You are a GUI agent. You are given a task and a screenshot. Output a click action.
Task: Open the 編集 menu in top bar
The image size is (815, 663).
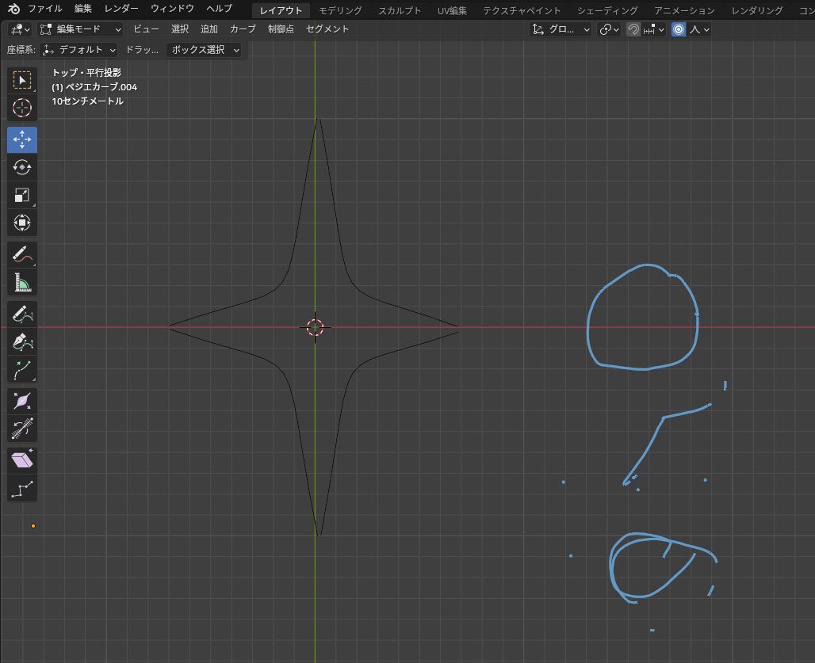point(82,9)
